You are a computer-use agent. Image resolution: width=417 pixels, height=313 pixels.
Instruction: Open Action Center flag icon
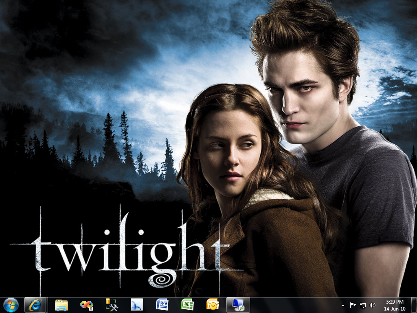tap(353, 305)
